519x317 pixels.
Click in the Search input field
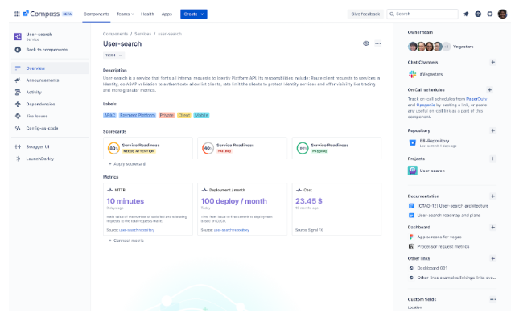click(422, 14)
